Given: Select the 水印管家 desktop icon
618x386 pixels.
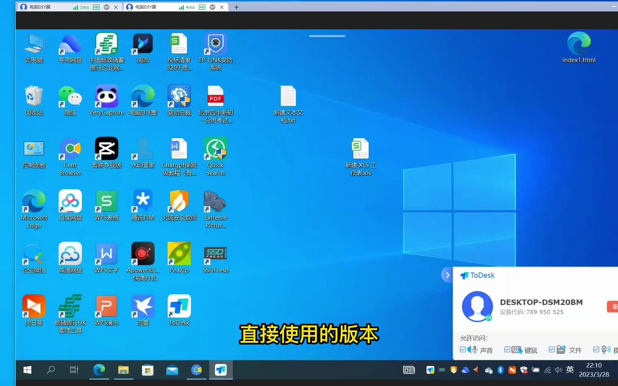Looking at the screenshot, I should pyautogui.click(x=143, y=154).
